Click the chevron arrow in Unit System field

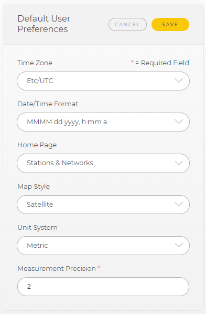pos(179,245)
